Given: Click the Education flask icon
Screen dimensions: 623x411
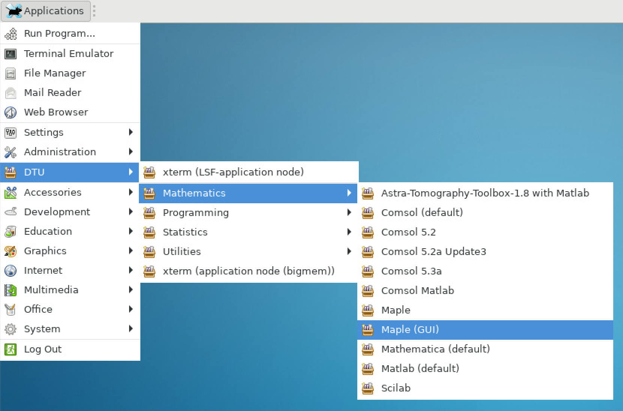Looking at the screenshot, I should pos(11,232).
